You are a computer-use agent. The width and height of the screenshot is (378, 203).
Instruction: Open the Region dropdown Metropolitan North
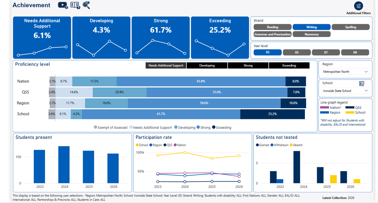(345, 72)
